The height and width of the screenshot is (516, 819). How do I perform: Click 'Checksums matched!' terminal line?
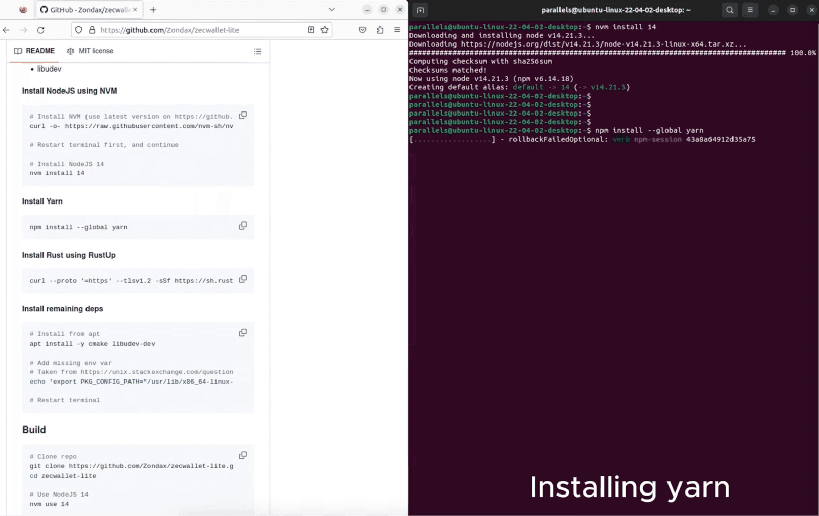448,70
